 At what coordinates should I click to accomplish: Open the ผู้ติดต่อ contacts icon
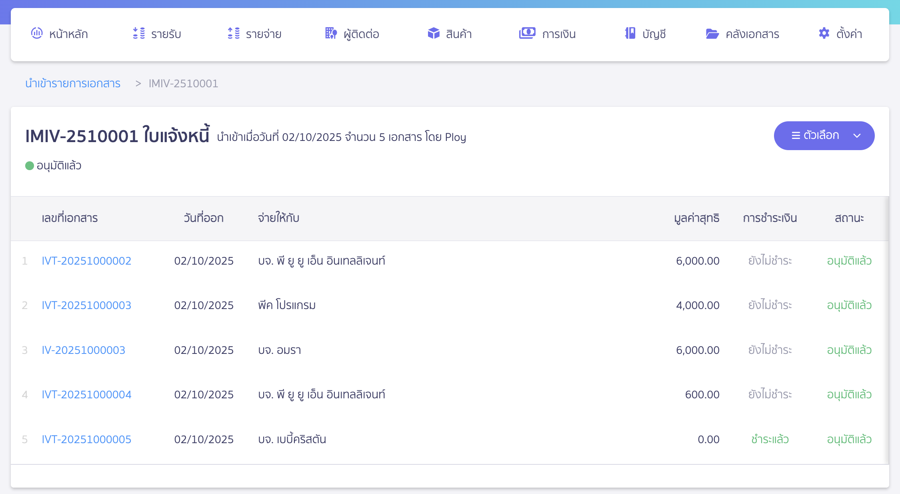(x=331, y=34)
